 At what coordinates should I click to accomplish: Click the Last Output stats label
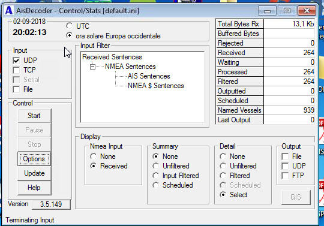coord(240,120)
